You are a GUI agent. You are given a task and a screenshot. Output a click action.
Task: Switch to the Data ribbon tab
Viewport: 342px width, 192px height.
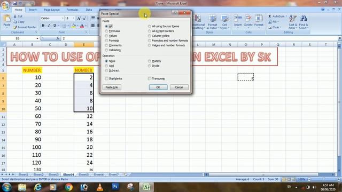click(x=89, y=10)
